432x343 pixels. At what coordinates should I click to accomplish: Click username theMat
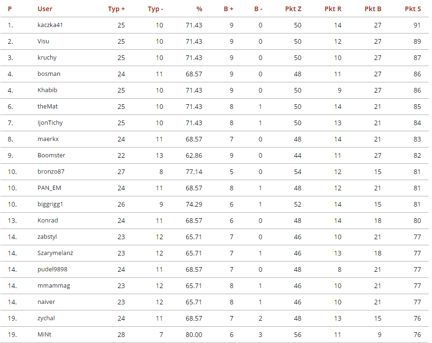pos(48,107)
